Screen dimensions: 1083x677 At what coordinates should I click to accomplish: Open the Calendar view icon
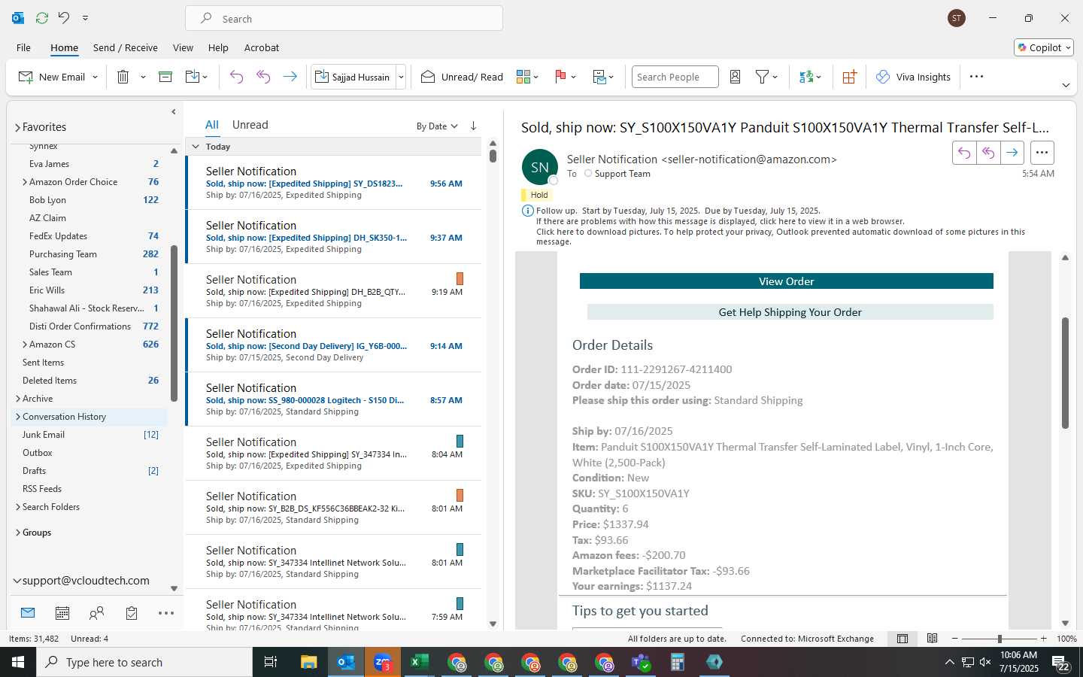click(62, 613)
